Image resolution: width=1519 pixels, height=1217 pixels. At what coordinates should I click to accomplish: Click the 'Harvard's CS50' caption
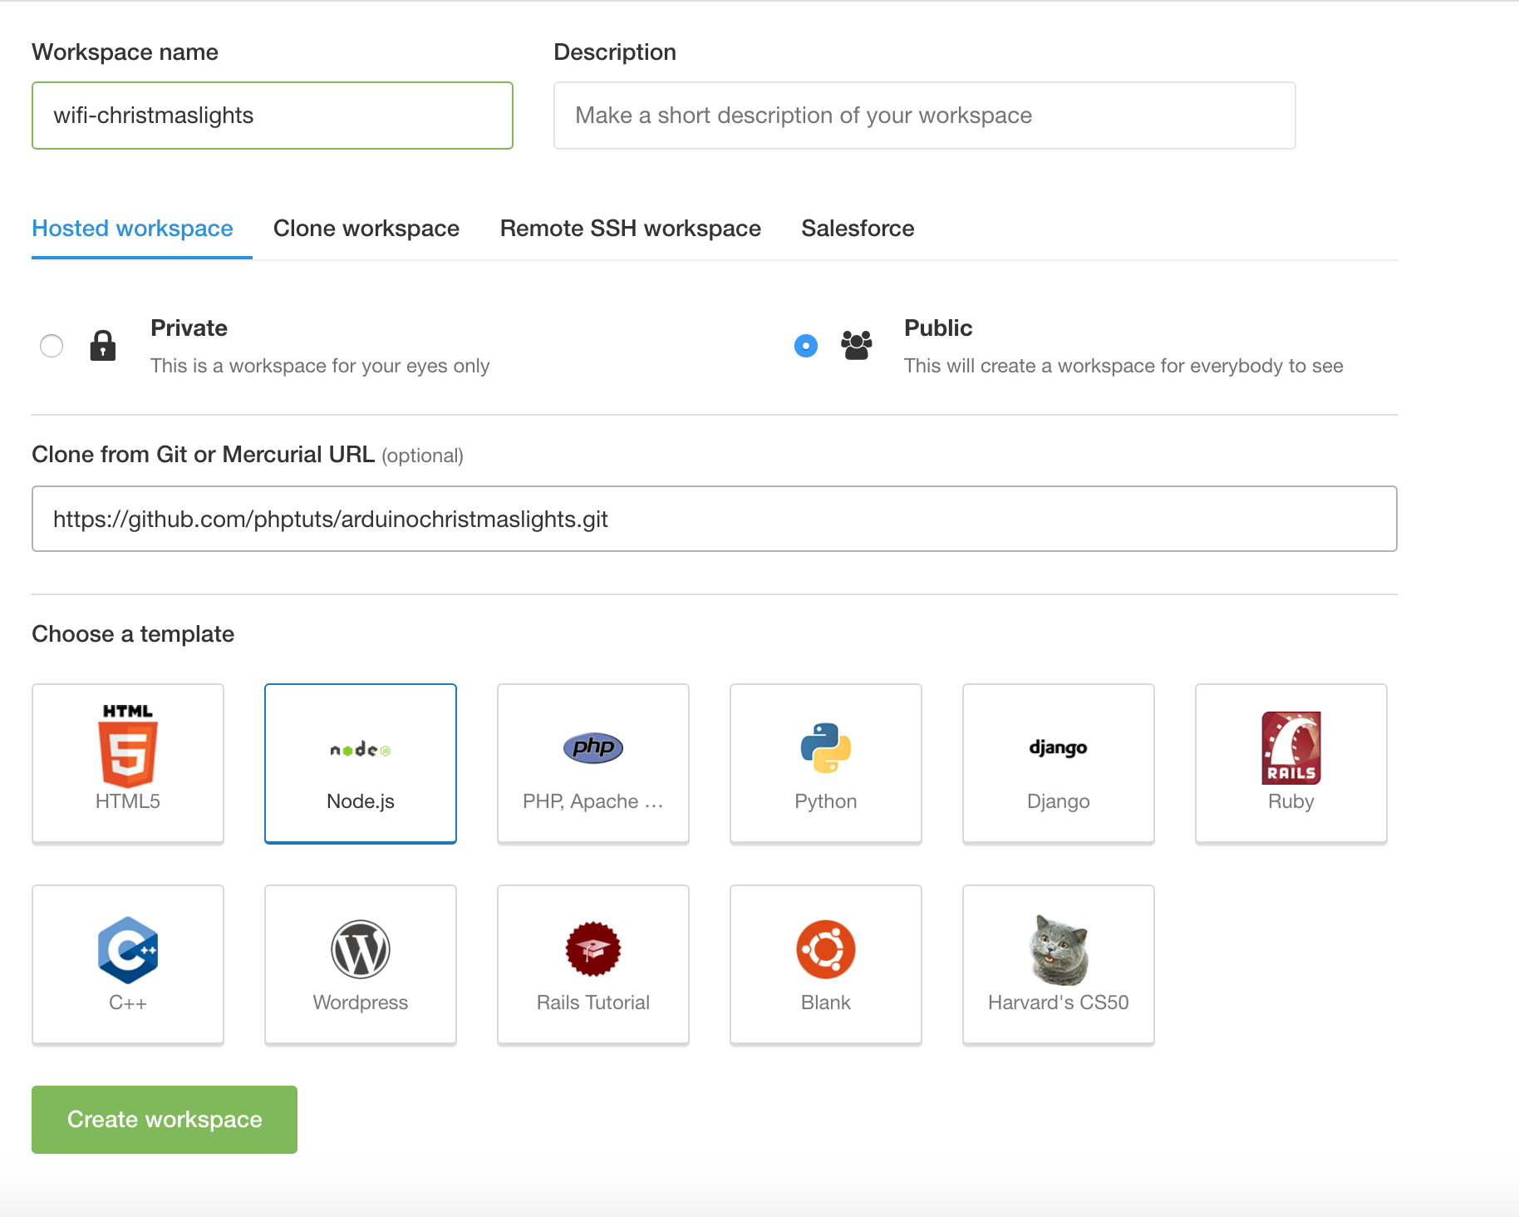click(x=1059, y=1003)
